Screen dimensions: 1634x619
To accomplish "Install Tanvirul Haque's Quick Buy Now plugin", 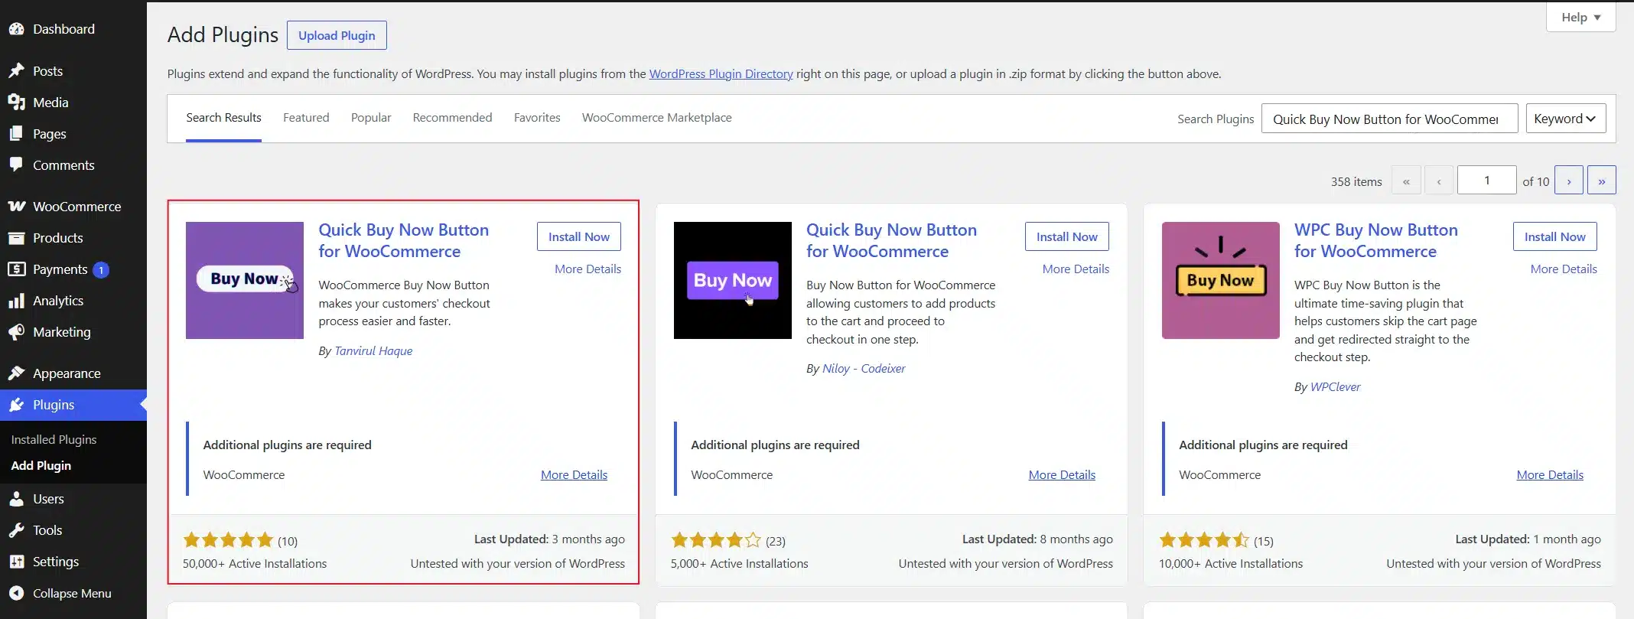I will 579,236.
